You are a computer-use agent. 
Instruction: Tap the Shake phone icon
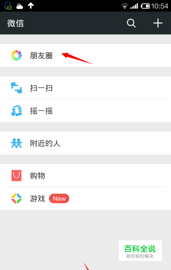pos(17,111)
